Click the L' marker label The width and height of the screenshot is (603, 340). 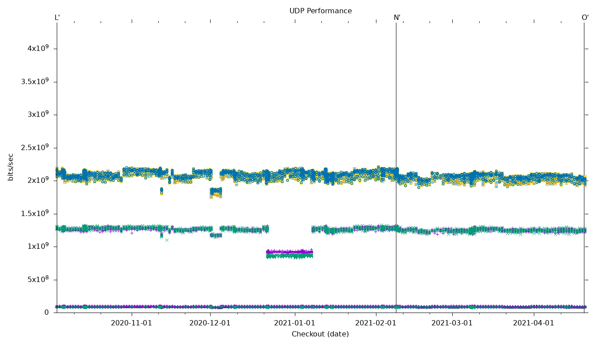click(x=57, y=18)
